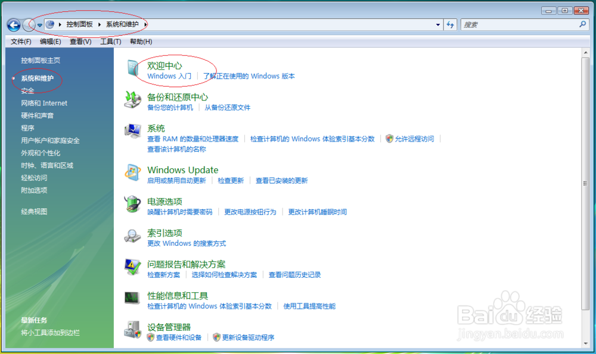Click the shield icon beside 允许远程访问
The width and height of the screenshot is (596, 354).
389,139
